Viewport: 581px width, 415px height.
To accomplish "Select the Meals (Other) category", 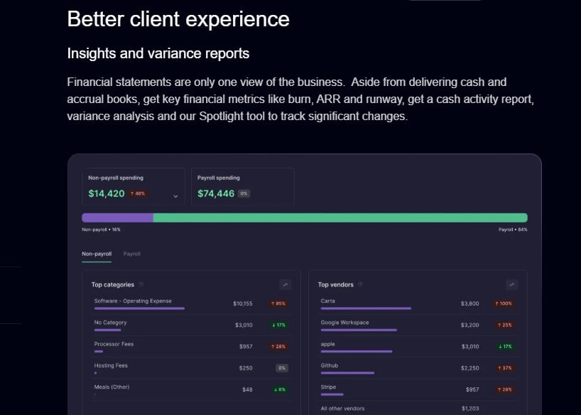I will (x=112, y=387).
